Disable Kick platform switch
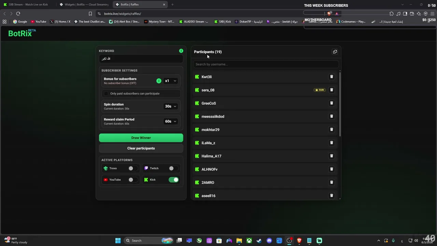The width and height of the screenshot is (437, 246). tap(173, 180)
